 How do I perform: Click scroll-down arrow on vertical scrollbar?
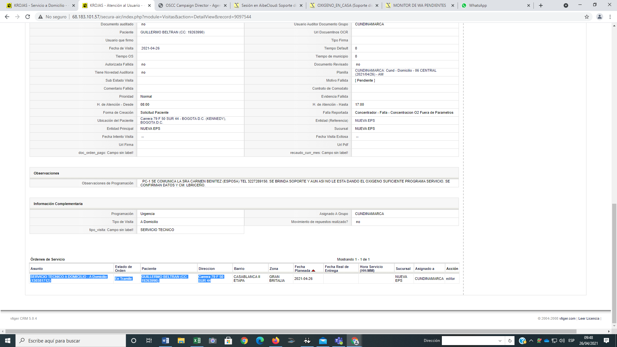614,326
